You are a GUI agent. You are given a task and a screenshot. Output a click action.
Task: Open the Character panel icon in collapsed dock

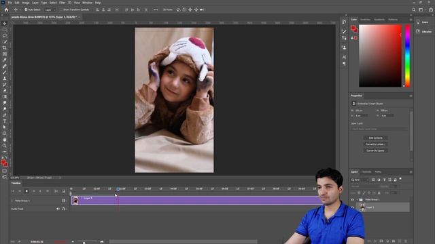pyautogui.click(x=344, y=57)
